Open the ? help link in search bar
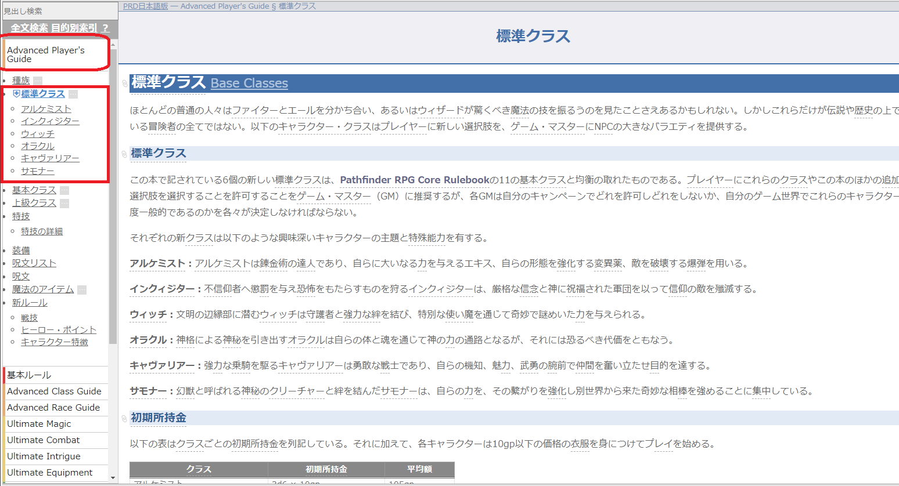Viewport: 899px width, 486px height. (105, 28)
